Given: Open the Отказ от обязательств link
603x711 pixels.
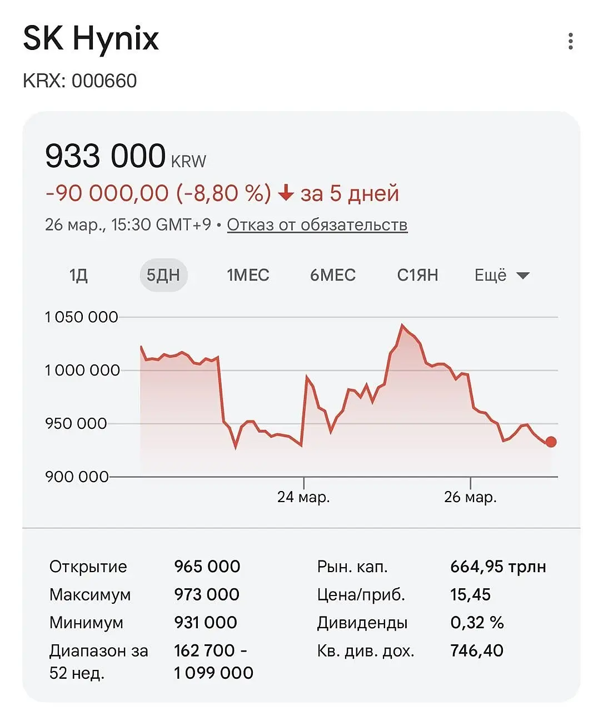Looking at the screenshot, I should tap(317, 225).
